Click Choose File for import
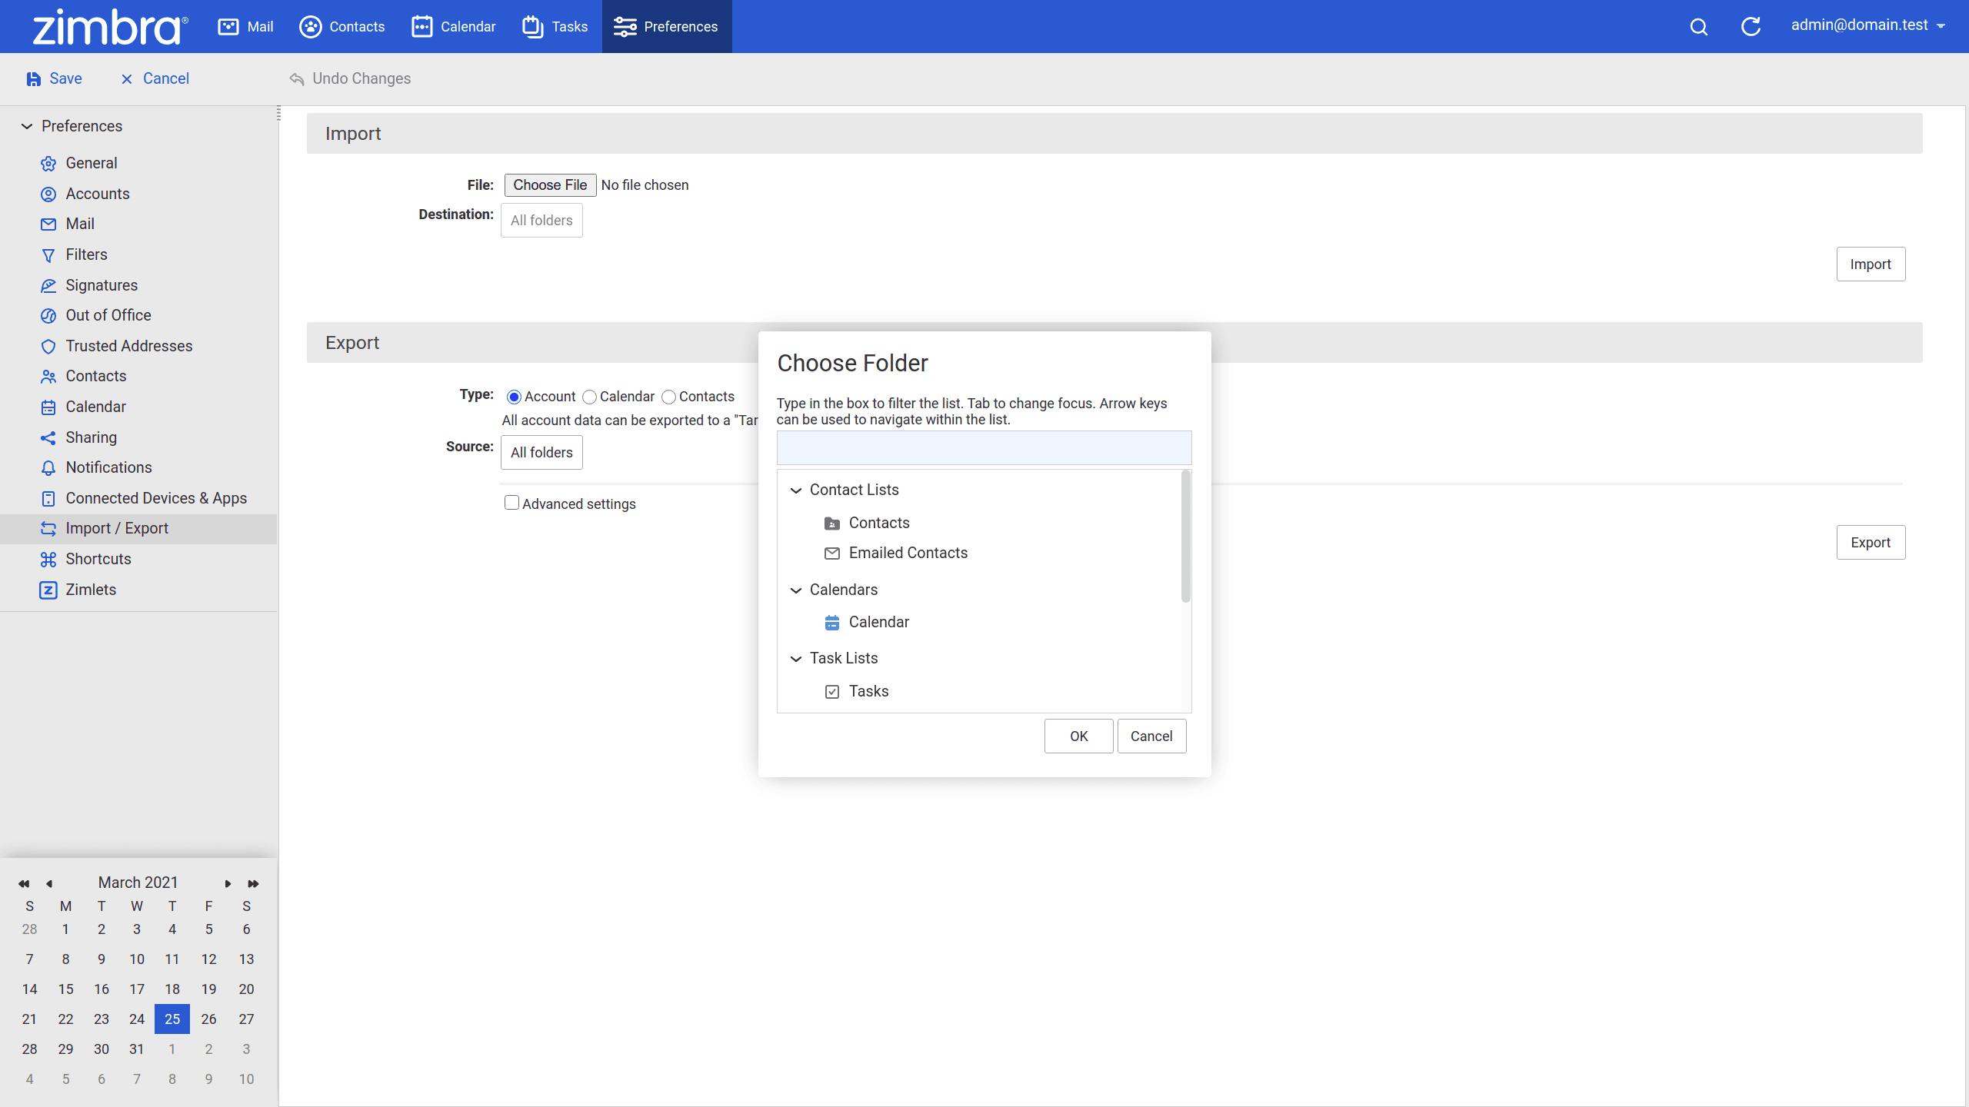This screenshot has height=1107, width=1969. (550, 185)
